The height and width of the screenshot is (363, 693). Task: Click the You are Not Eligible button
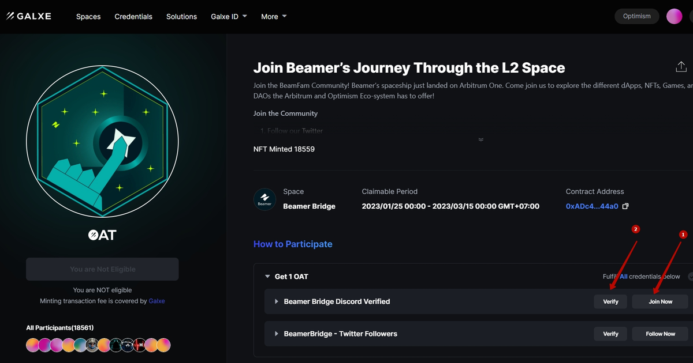pyautogui.click(x=102, y=269)
